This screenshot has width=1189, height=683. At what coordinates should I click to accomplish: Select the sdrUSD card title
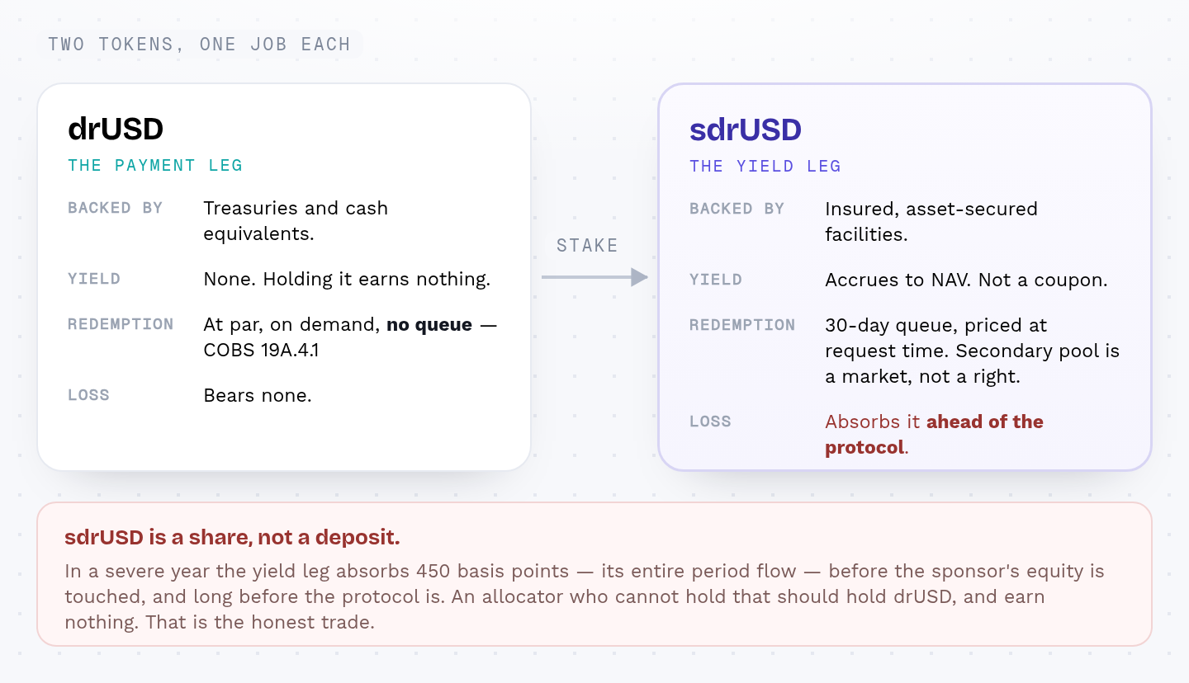click(746, 130)
